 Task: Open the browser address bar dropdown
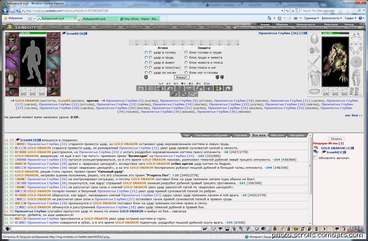[282, 10]
